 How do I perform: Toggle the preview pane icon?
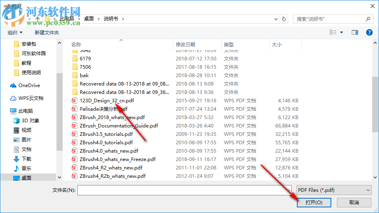pos(355,32)
